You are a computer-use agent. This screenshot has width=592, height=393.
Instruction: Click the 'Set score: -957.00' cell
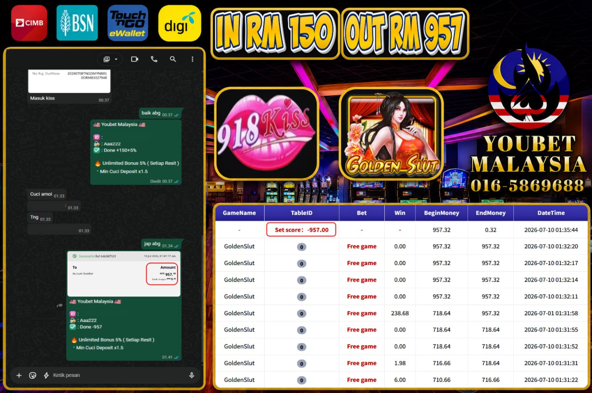[301, 230]
